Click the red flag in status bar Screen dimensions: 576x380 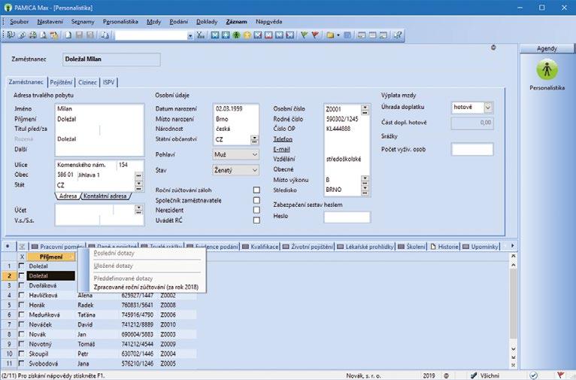560,375
